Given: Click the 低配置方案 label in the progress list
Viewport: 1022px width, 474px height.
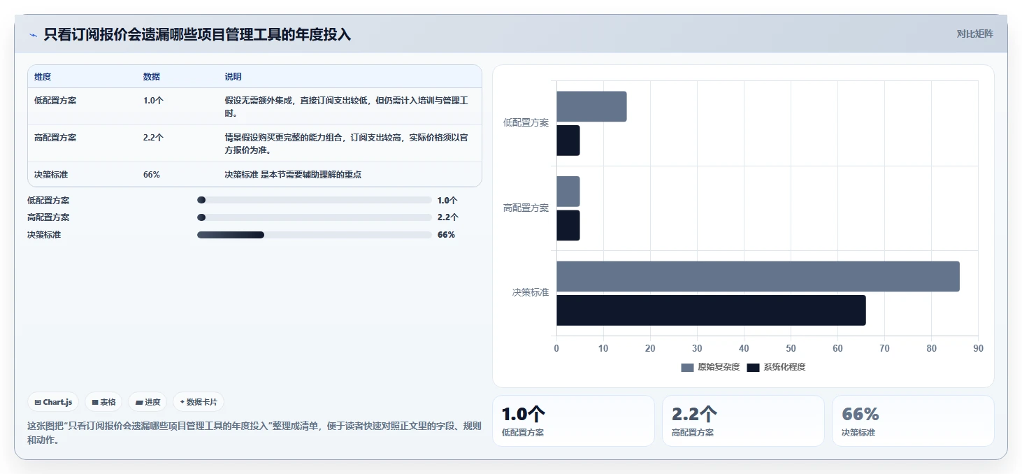Looking at the screenshot, I should [48, 200].
